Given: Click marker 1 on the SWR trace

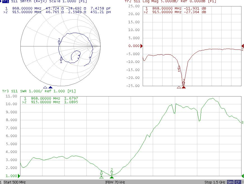Looking at the screenshot, I should [101, 173].
